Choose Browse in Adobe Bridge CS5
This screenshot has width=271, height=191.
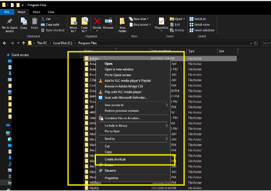(133, 86)
